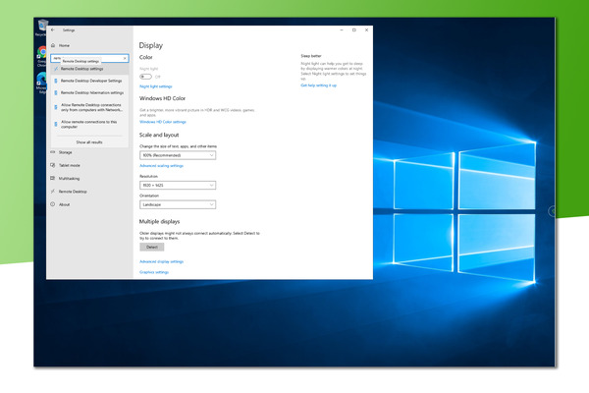Click Show all results in search list
The image size is (589, 393).
click(x=89, y=141)
